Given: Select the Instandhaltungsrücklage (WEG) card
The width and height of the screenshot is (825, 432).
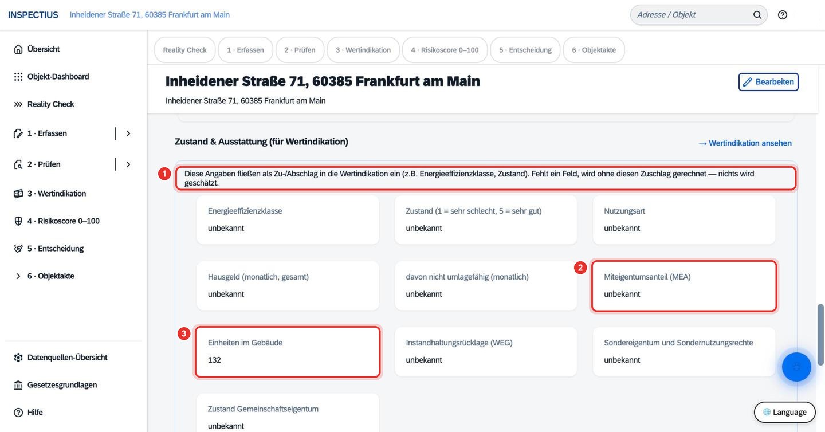Looking at the screenshot, I should [486, 351].
